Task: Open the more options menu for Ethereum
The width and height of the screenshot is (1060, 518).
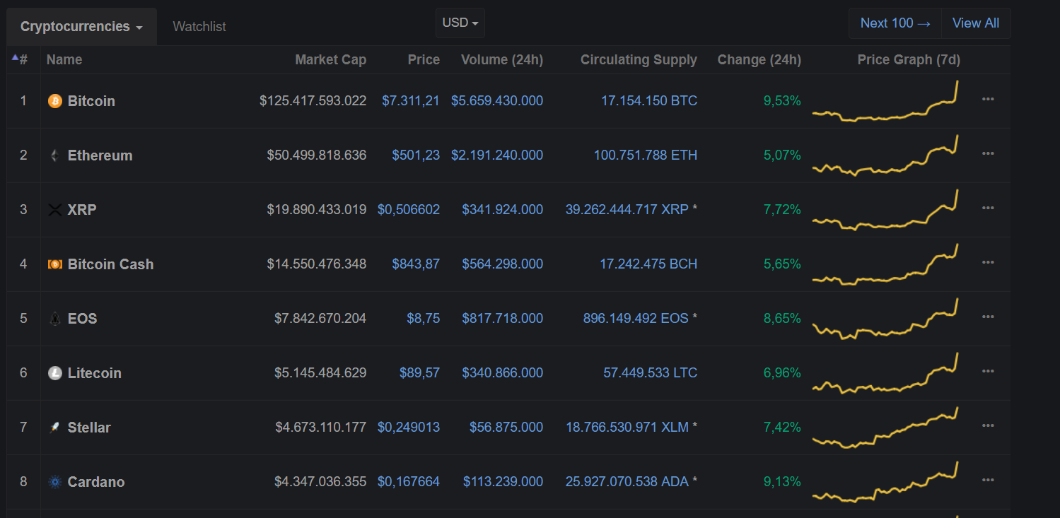Action: coord(988,153)
